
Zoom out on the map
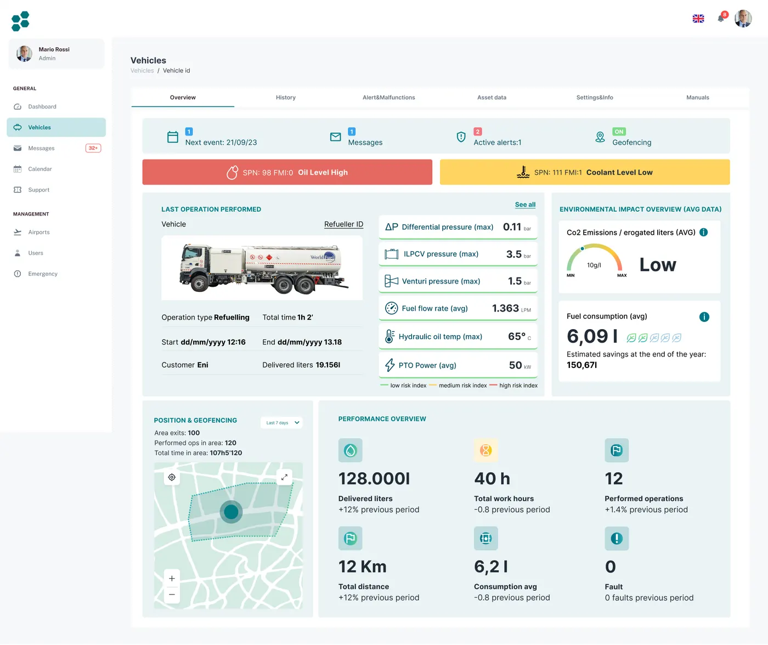[x=172, y=595]
